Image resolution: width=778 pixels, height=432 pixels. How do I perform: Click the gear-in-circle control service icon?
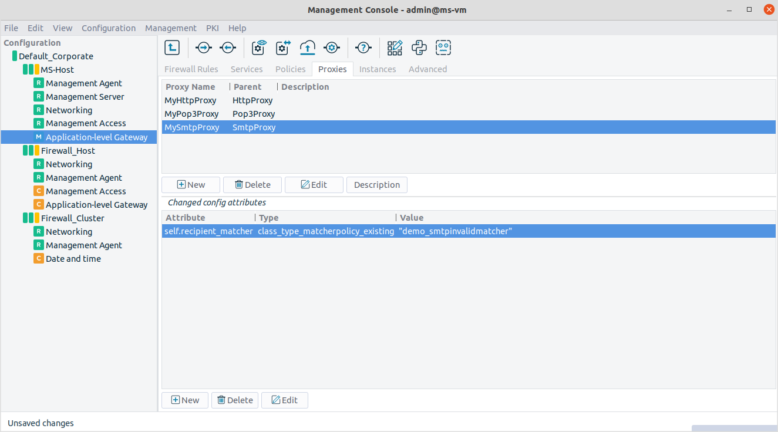point(332,48)
